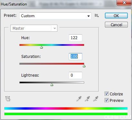
Task: Select the Subtract from Sample eyedropper
Action: pyautogui.click(x=96, y=99)
